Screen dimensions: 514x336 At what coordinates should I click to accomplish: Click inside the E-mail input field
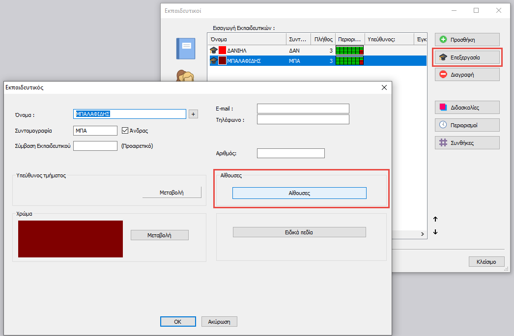coord(303,109)
